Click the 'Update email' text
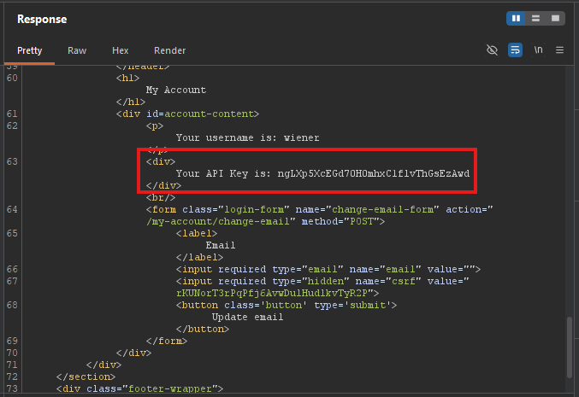 (x=247, y=317)
